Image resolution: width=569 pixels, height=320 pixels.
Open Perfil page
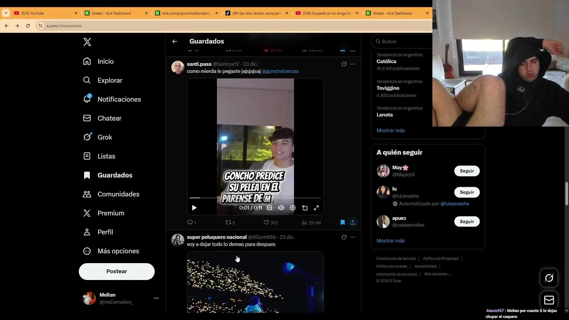point(98,232)
